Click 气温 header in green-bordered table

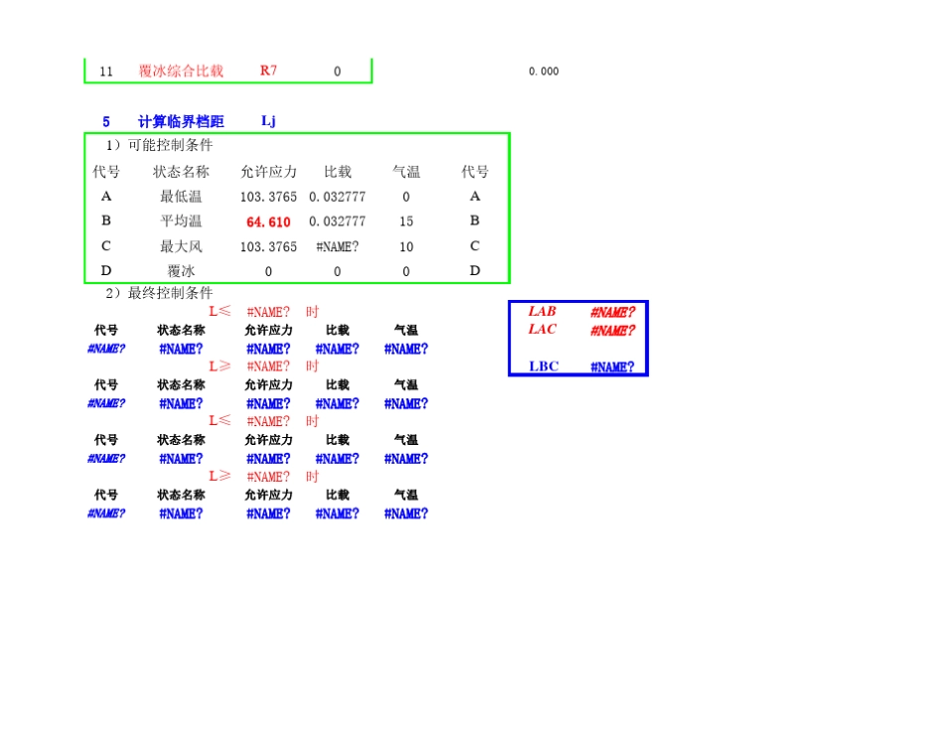(406, 172)
